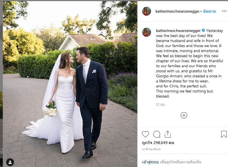The width and height of the screenshot is (228, 167).
Task: Click the caption profile avatar
Action: pos(146,32)
